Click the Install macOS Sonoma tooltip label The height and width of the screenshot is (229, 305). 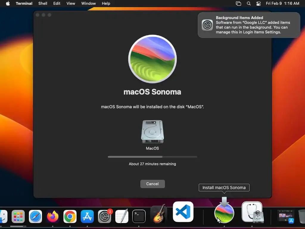click(224, 188)
